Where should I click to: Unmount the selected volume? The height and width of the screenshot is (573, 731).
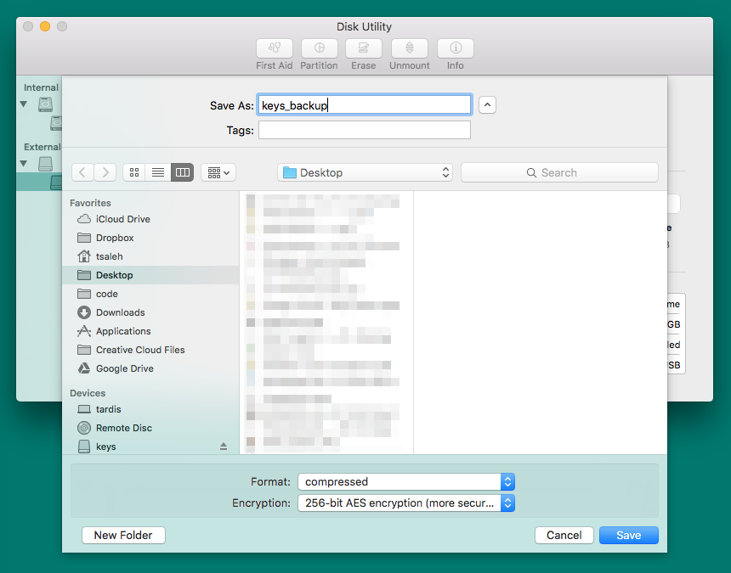[x=410, y=48]
